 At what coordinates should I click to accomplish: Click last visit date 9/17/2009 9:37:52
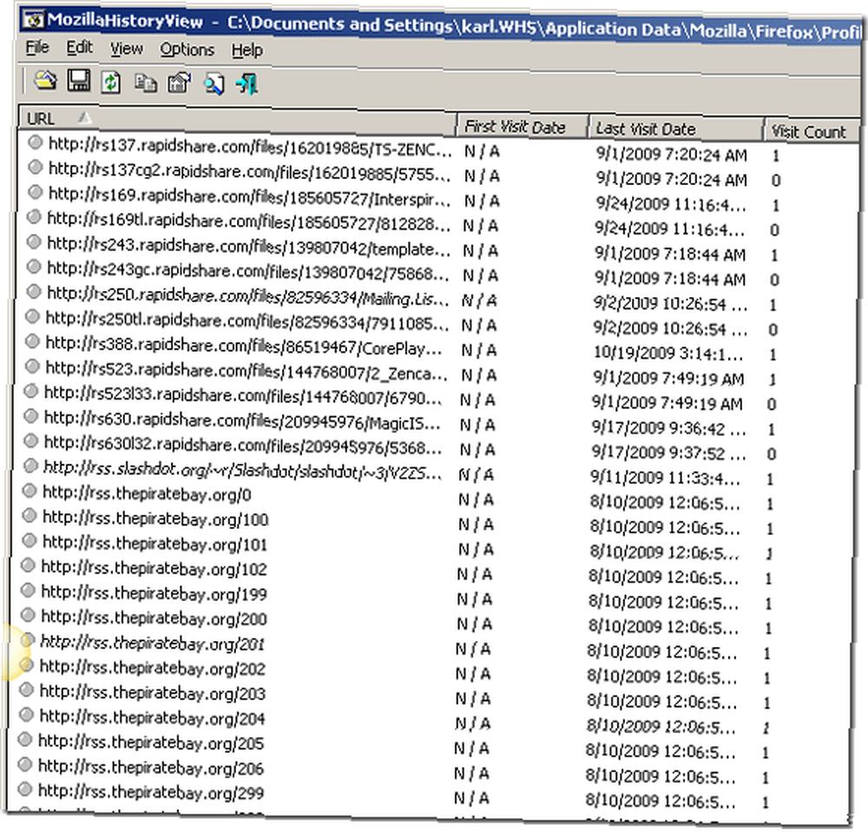668,453
